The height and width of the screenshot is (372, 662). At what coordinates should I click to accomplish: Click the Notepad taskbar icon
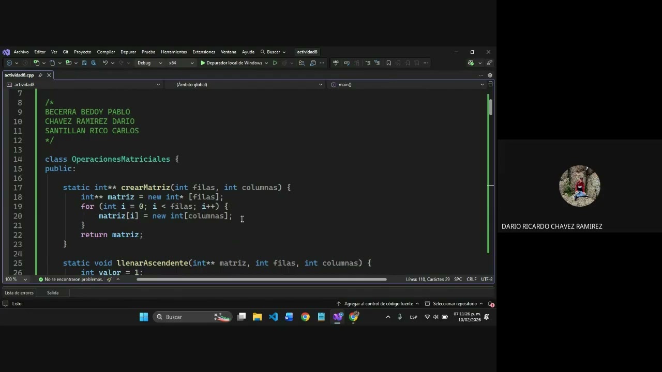321,317
